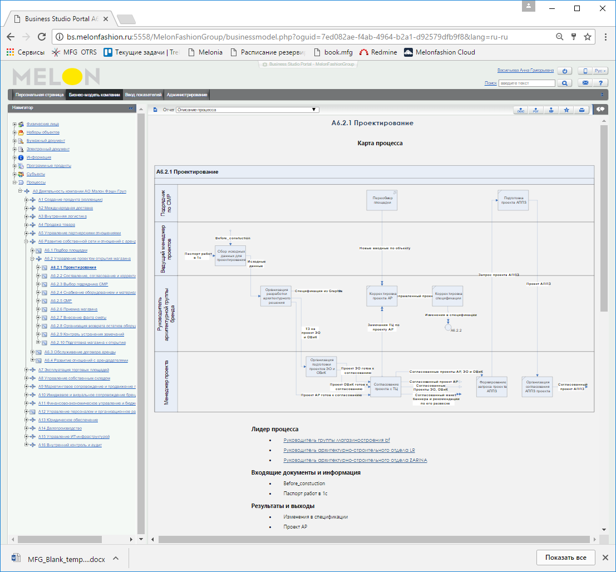Switch to Персональная страница tab

[39, 95]
